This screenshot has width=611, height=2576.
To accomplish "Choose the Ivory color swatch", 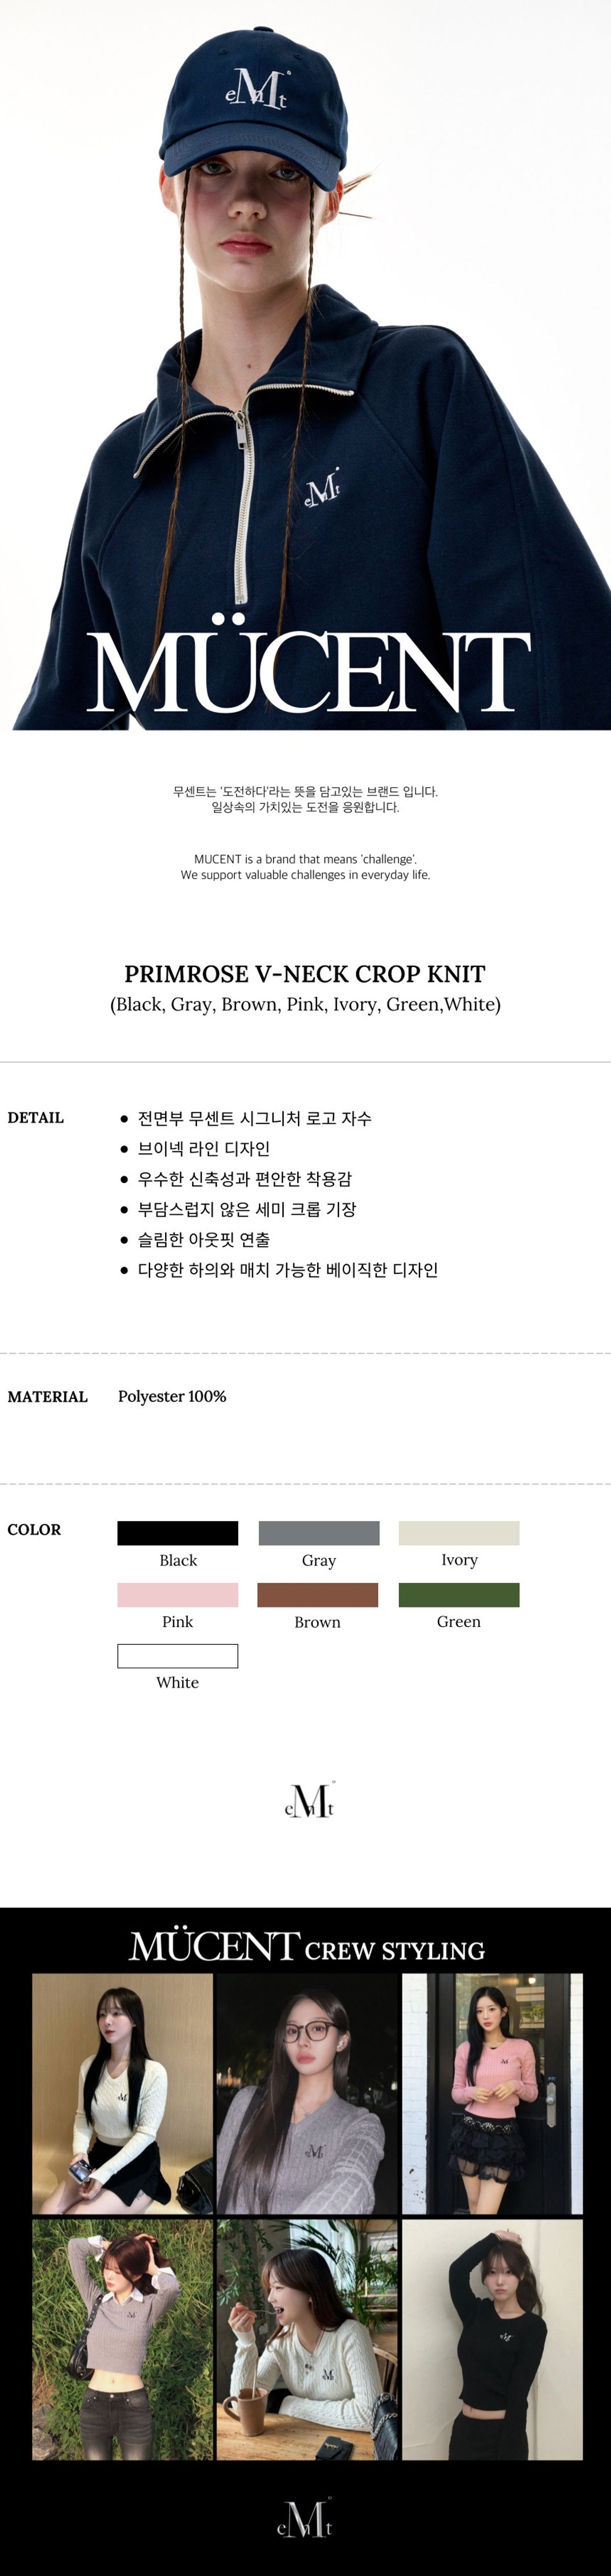I will [459, 1532].
